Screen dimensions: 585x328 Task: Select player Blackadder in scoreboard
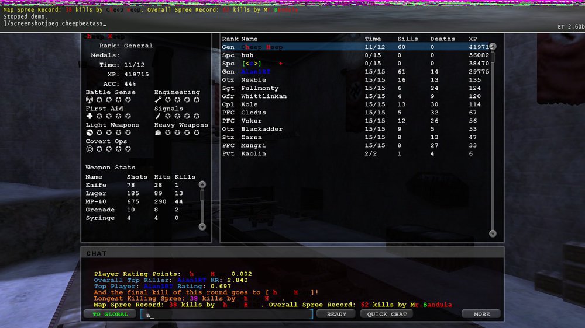click(x=355, y=129)
